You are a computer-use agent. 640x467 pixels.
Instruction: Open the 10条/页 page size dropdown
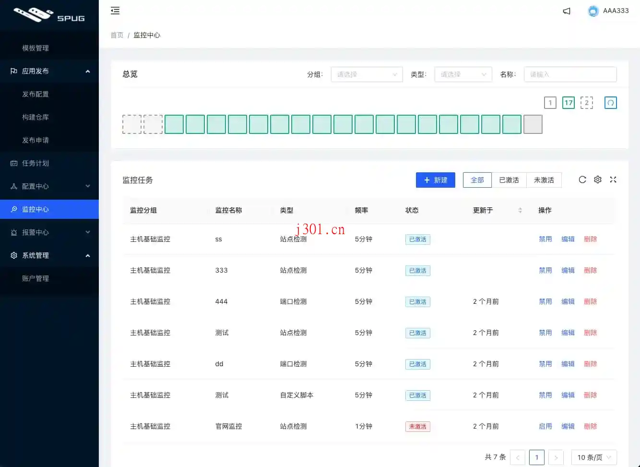pyautogui.click(x=593, y=457)
